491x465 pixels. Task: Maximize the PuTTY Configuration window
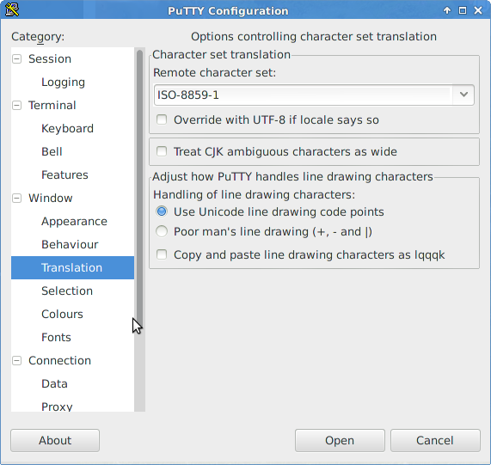click(x=463, y=10)
